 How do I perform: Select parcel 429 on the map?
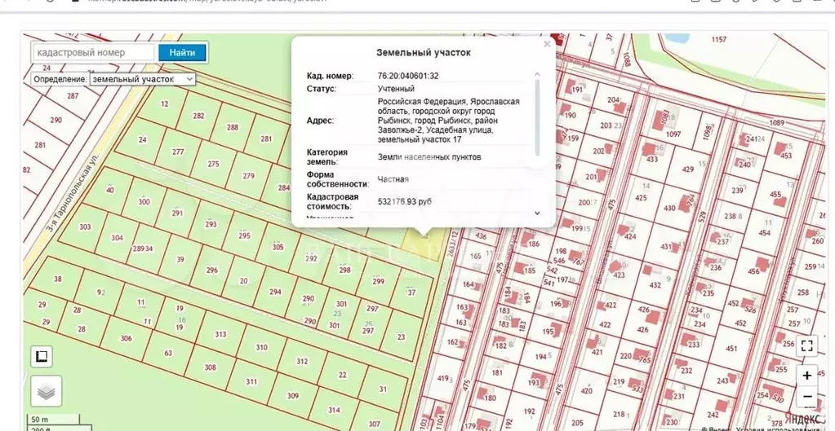[688, 169]
